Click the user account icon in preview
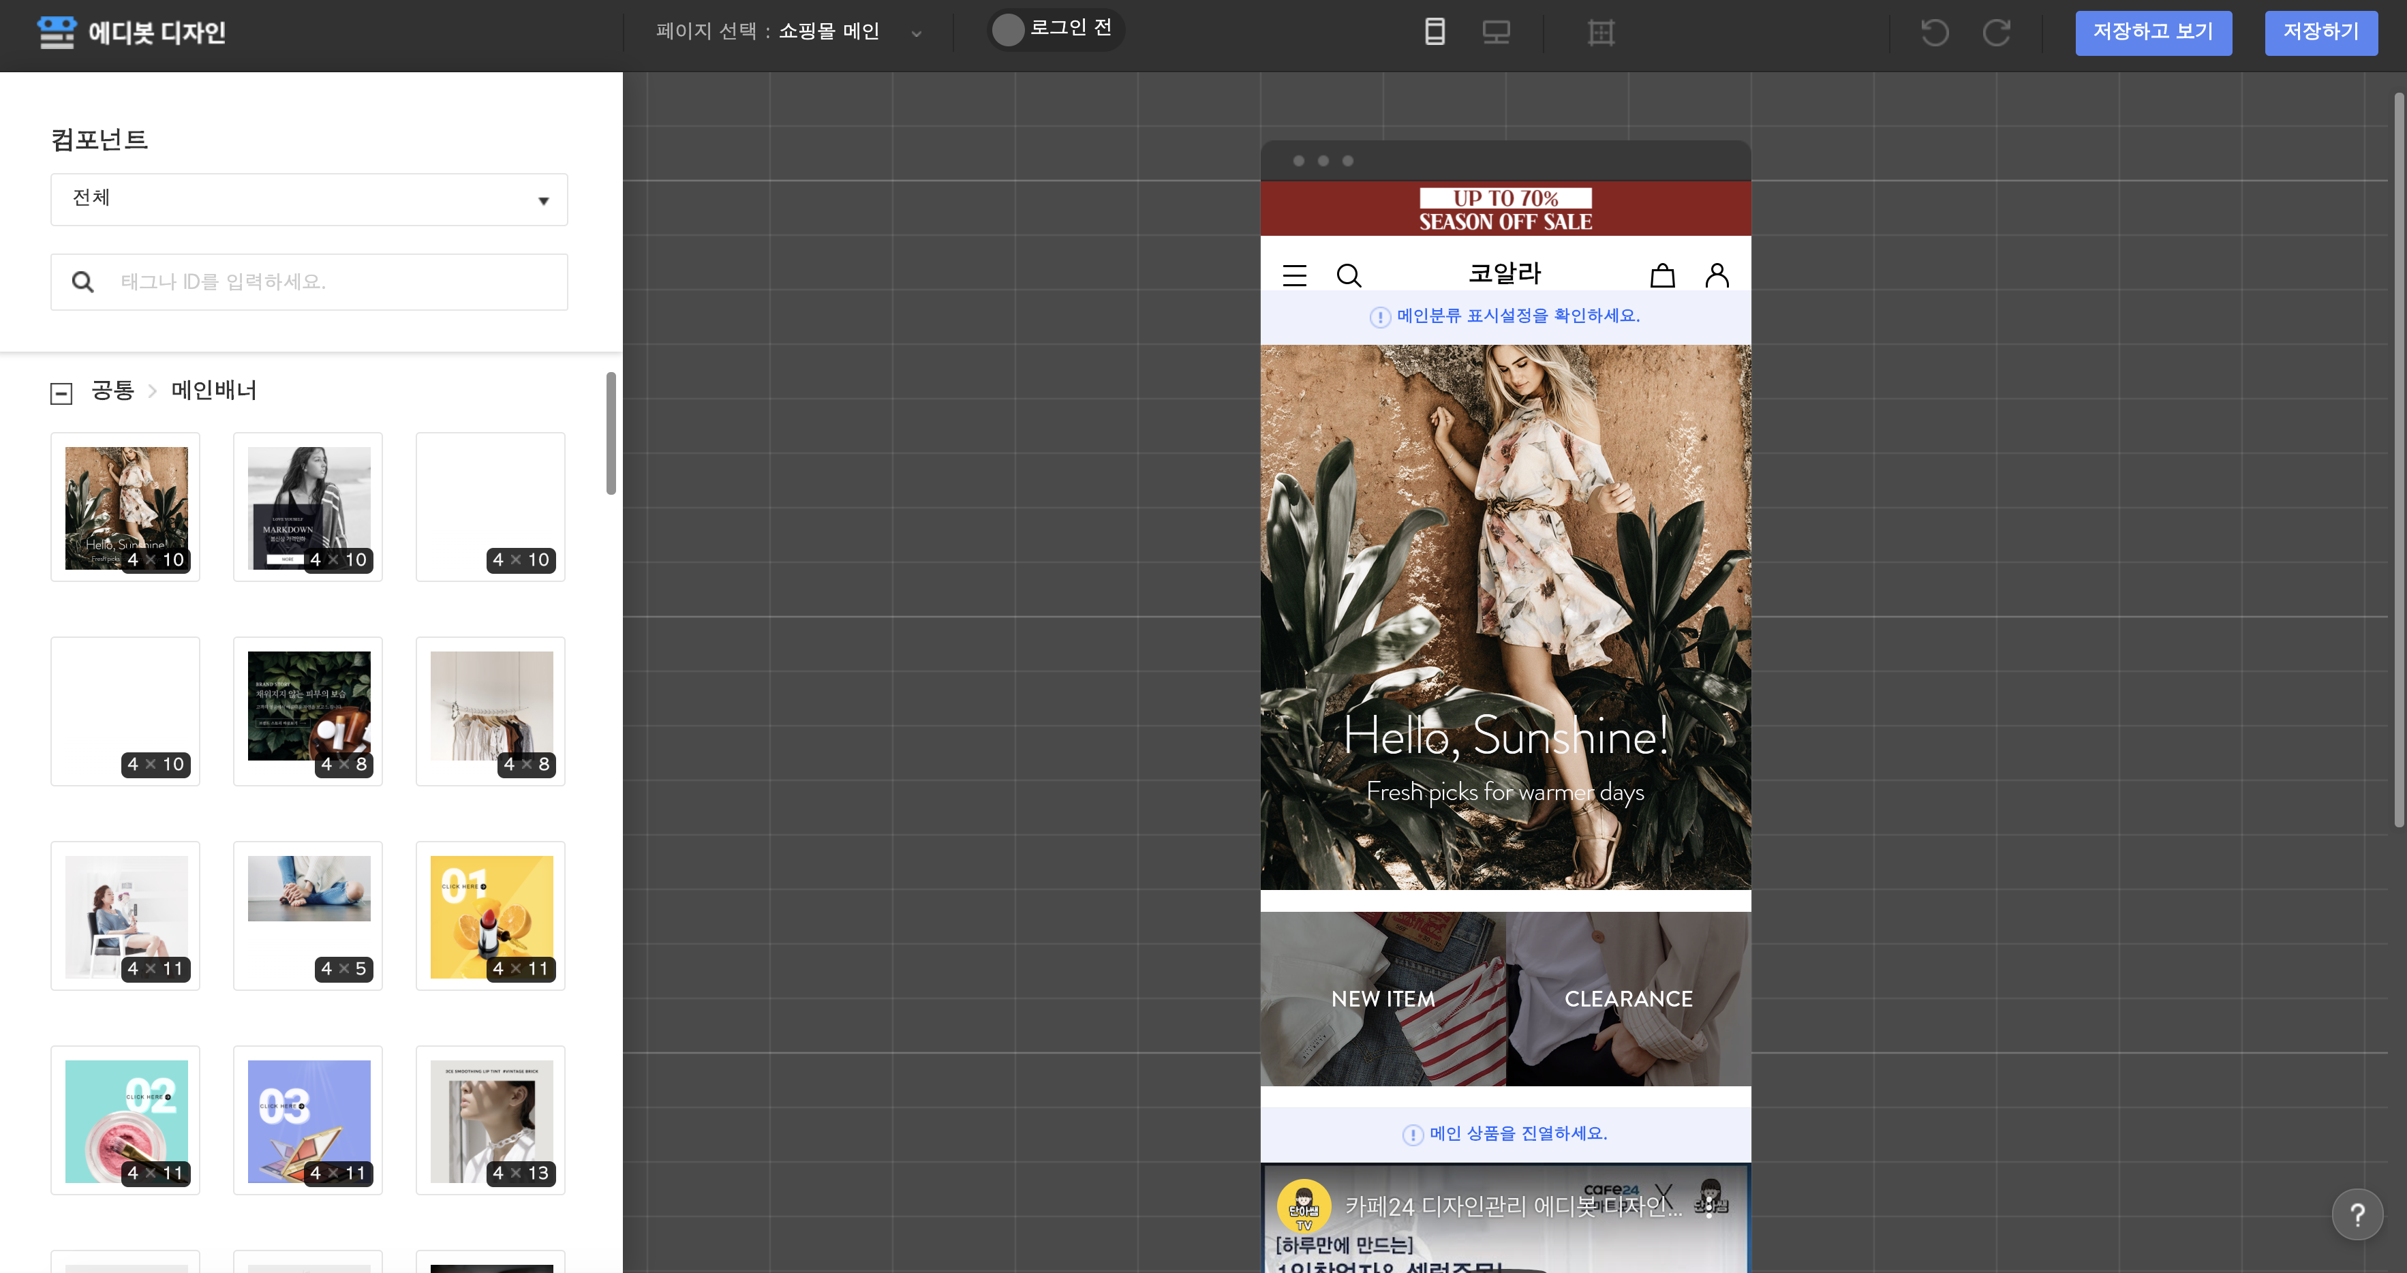Viewport: 2407px width, 1273px height. [1717, 275]
